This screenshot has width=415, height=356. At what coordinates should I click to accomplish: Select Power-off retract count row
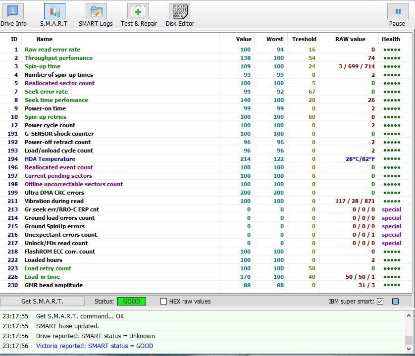point(207,142)
